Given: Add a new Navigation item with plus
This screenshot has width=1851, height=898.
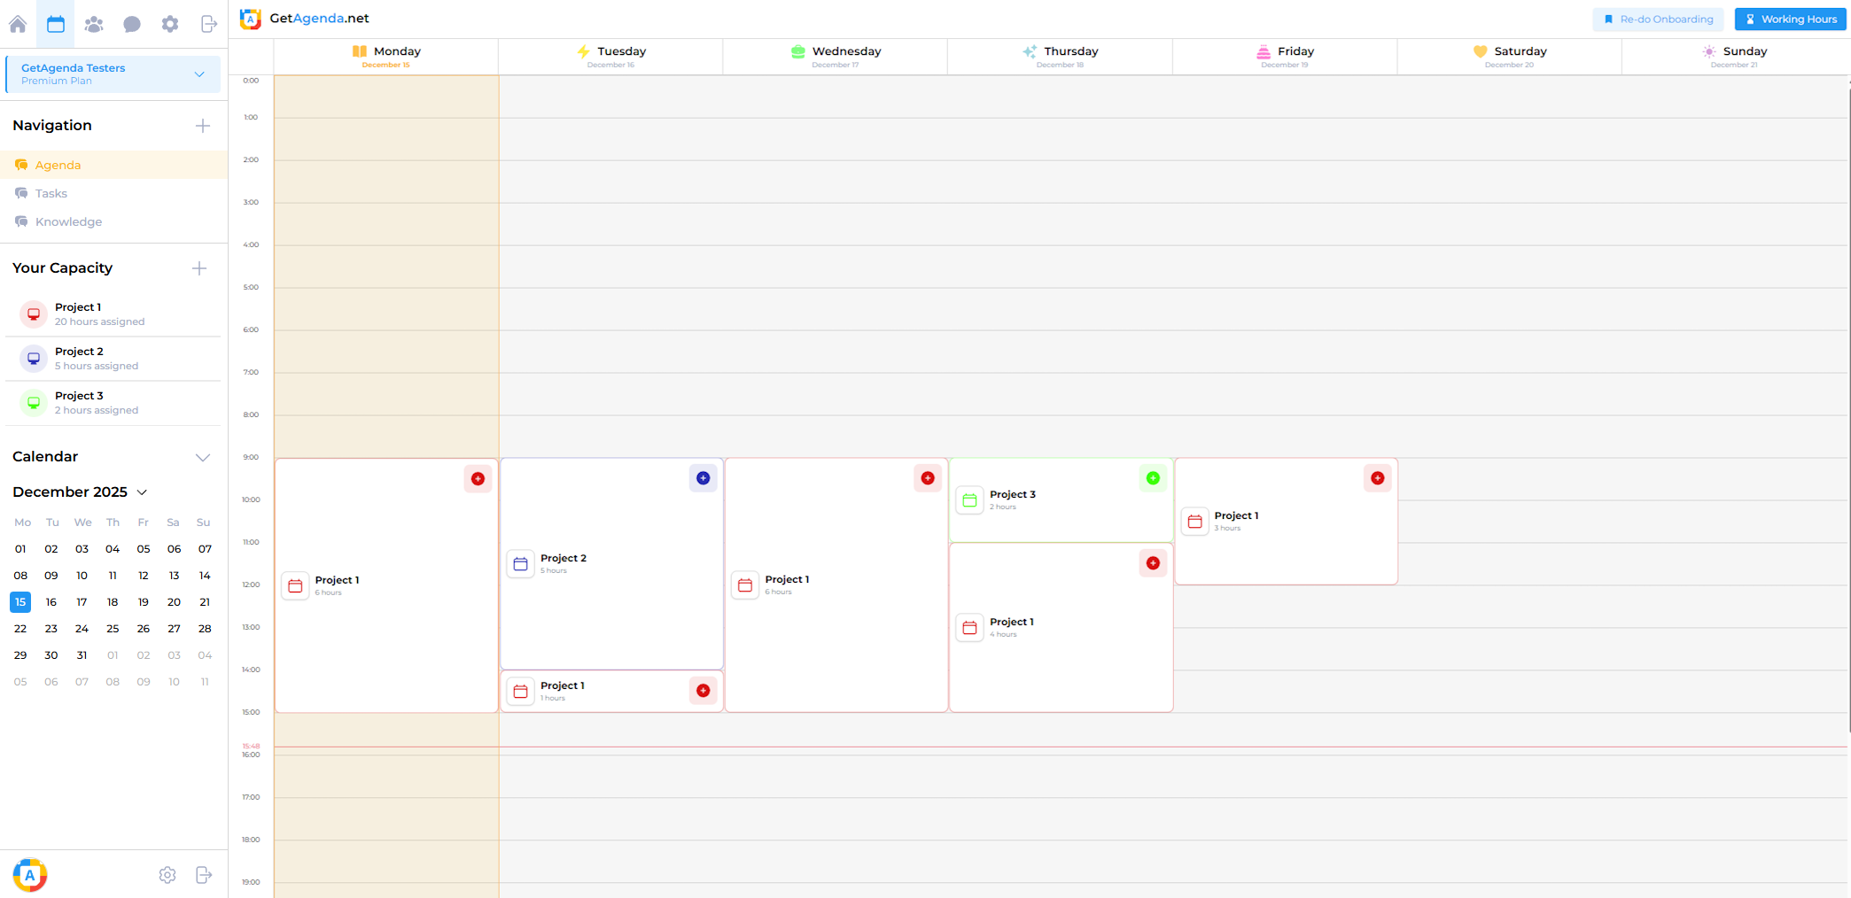Looking at the screenshot, I should pyautogui.click(x=203, y=126).
